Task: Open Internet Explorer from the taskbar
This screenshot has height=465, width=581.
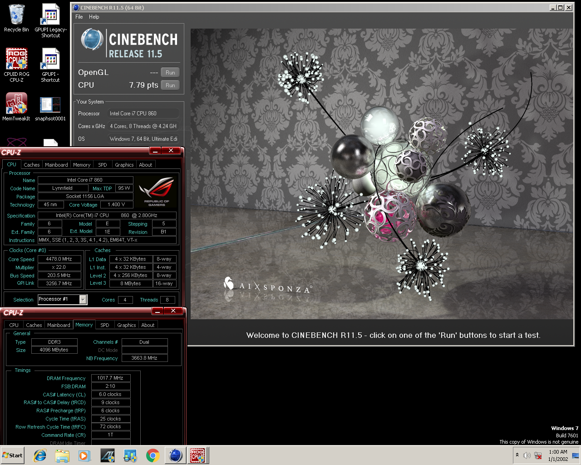Action: (x=40, y=455)
